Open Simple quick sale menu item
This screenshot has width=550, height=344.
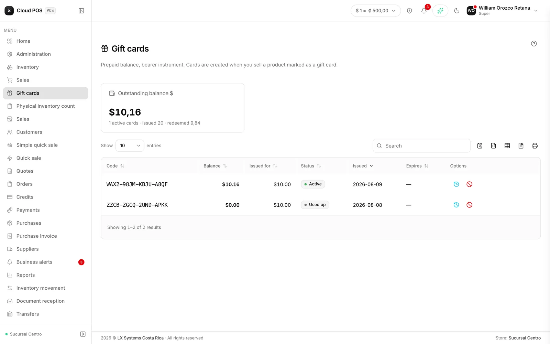point(46,145)
